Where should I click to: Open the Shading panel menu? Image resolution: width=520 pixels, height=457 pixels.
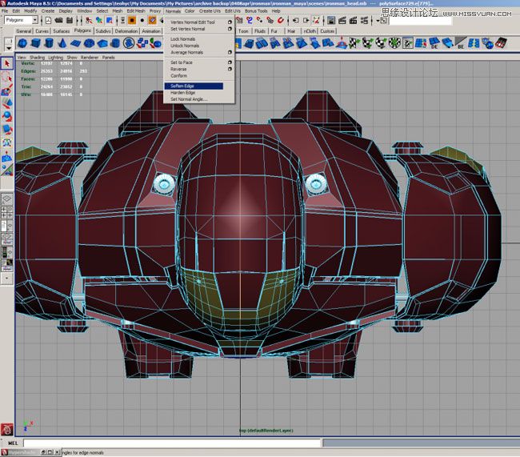point(36,58)
